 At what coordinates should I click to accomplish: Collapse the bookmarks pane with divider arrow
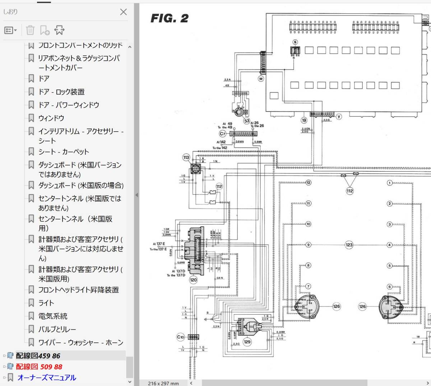(x=136, y=195)
